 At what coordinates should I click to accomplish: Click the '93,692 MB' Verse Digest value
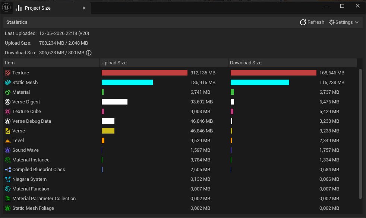pyautogui.click(x=201, y=102)
